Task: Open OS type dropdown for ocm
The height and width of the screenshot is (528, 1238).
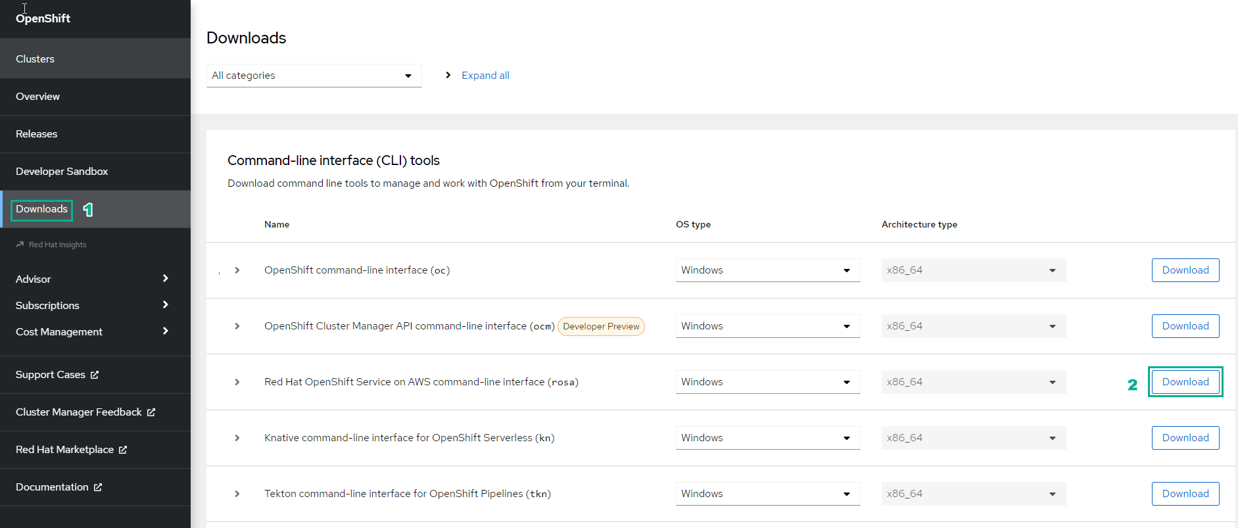Action: (x=768, y=326)
